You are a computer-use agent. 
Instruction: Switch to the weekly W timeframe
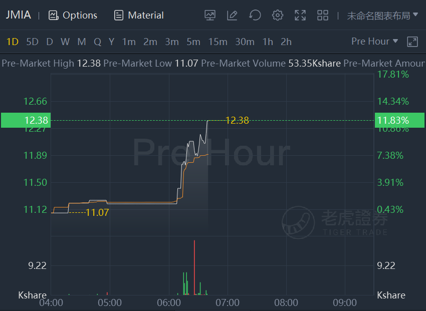pos(65,42)
